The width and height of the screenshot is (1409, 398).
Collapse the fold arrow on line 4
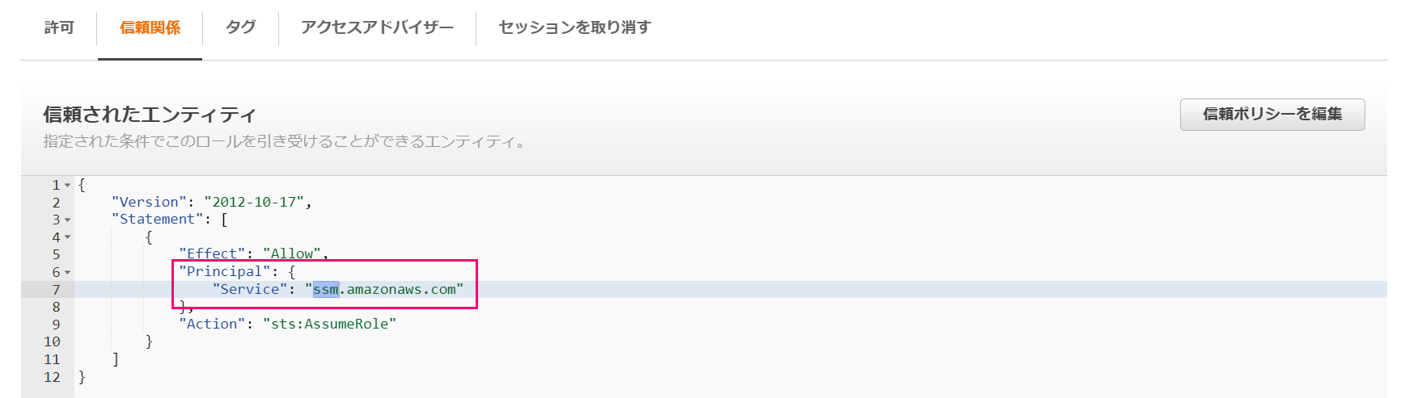[x=68, y=237]
